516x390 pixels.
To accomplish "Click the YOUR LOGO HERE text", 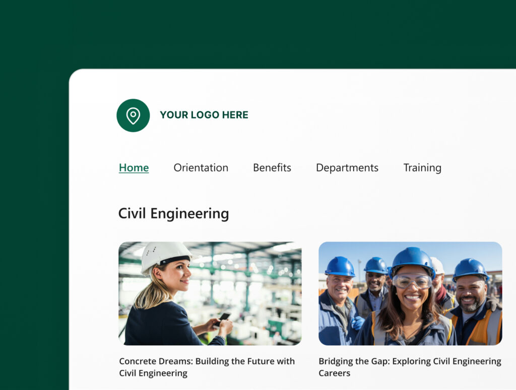I will tap(204, 115).
